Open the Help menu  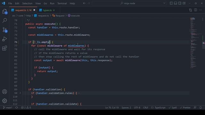tap(72, 4)
